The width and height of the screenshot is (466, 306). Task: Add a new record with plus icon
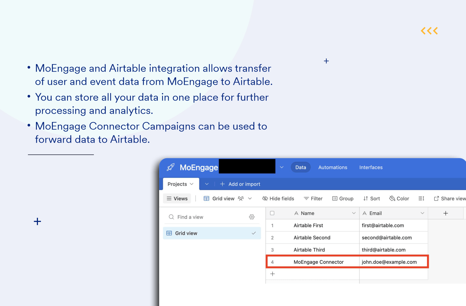point(273,274)
